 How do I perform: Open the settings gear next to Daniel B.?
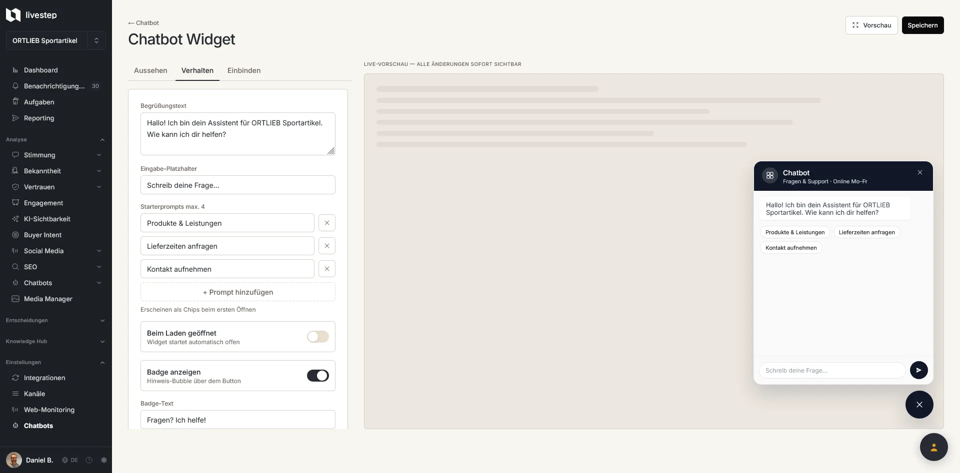click(104, 460)
